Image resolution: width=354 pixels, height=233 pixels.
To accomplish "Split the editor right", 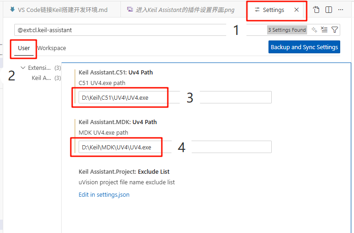I will (329, 10).
